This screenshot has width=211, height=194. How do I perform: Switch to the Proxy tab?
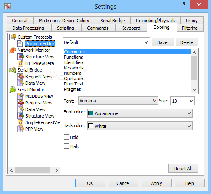192,21
